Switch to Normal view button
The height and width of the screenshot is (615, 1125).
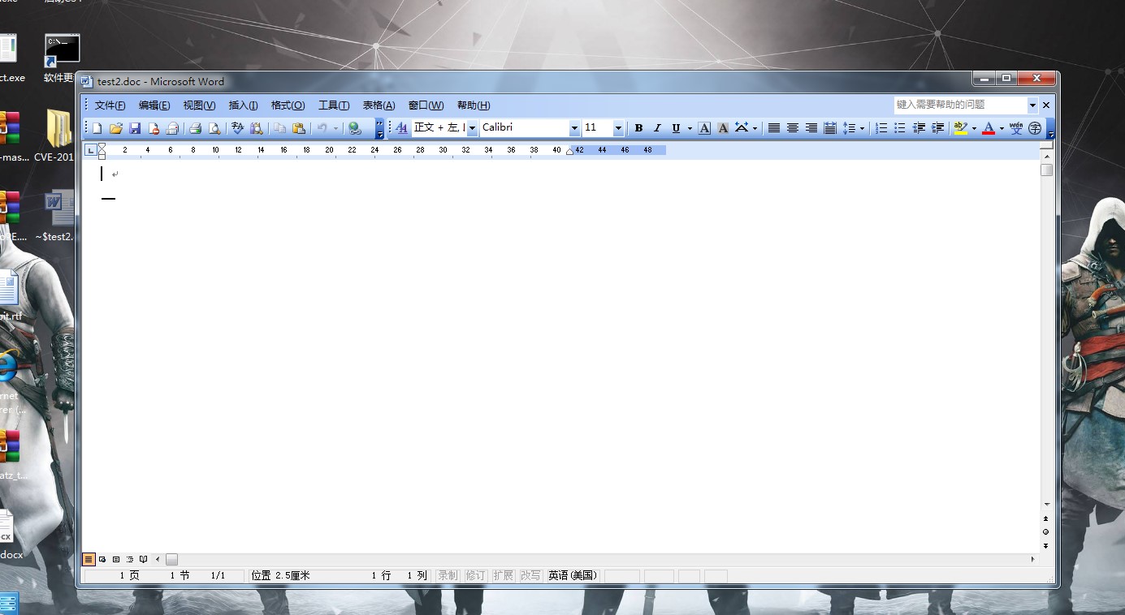coord(89,559)
